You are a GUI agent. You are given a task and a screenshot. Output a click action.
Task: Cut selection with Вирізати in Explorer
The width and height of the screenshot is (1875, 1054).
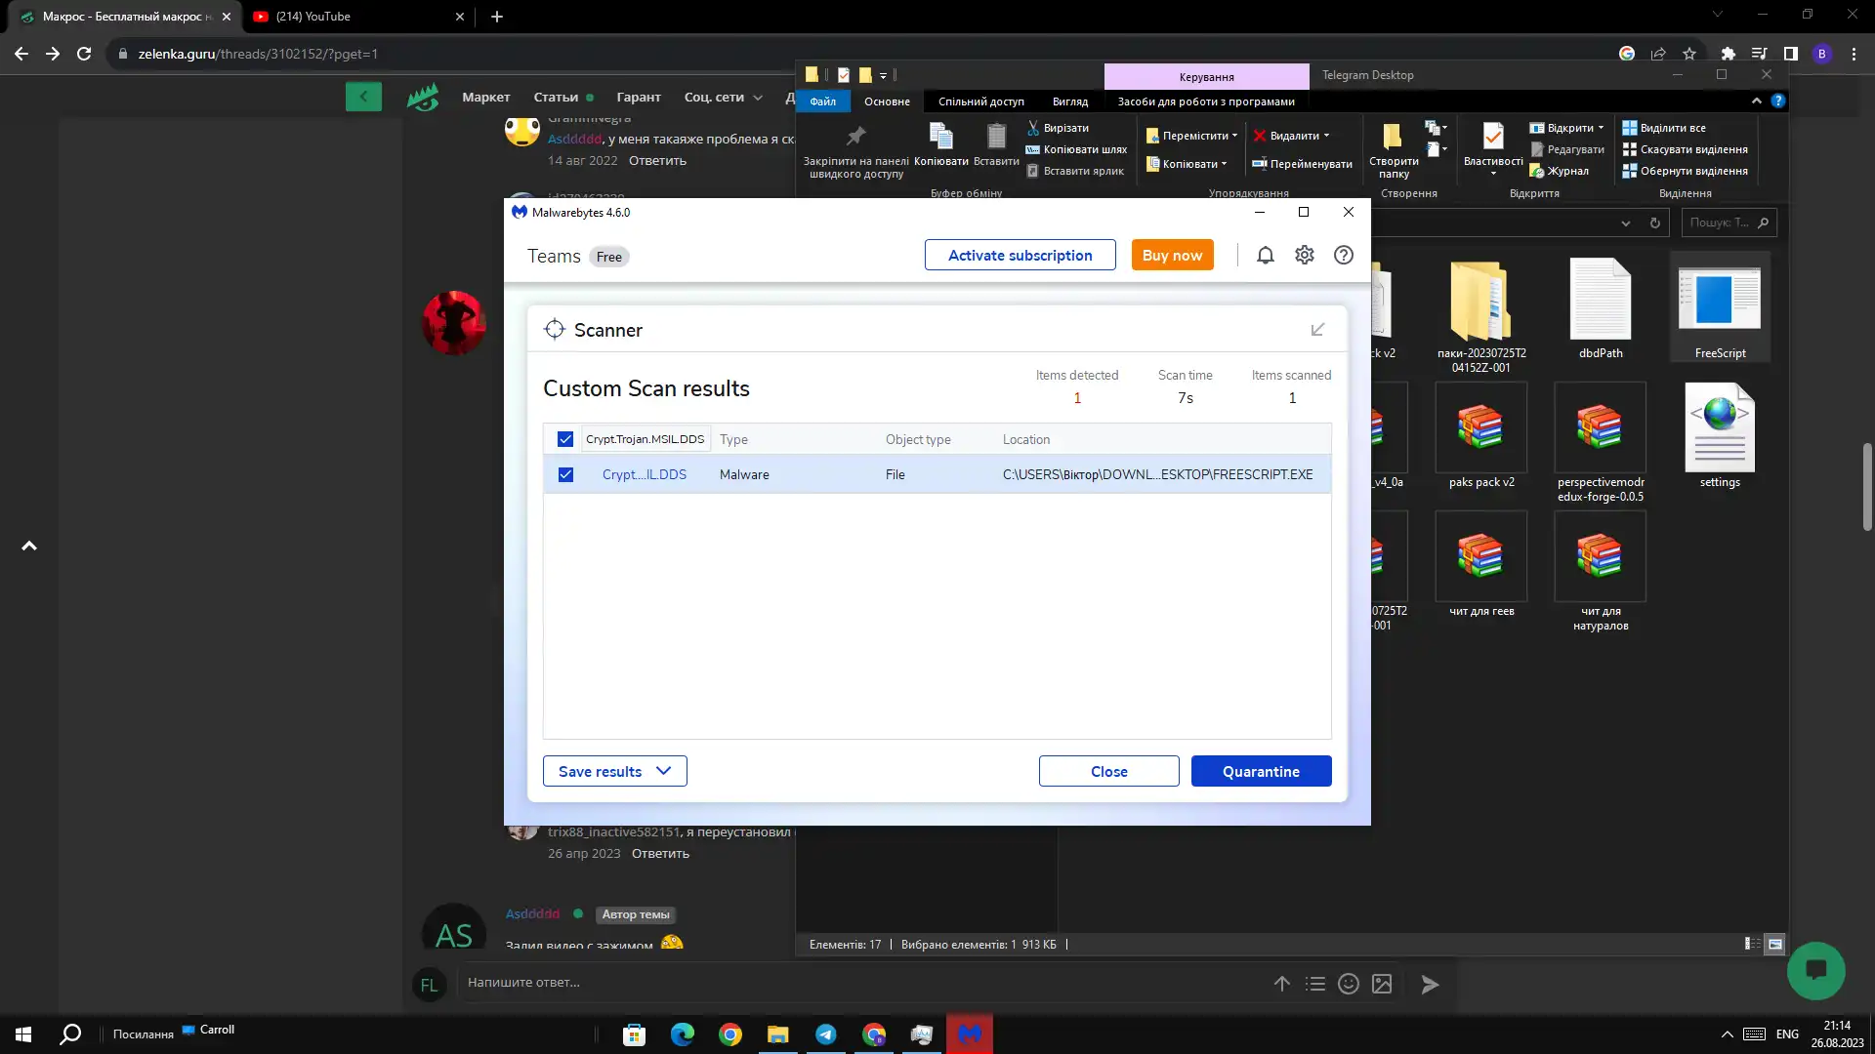tap(1058, 128)
